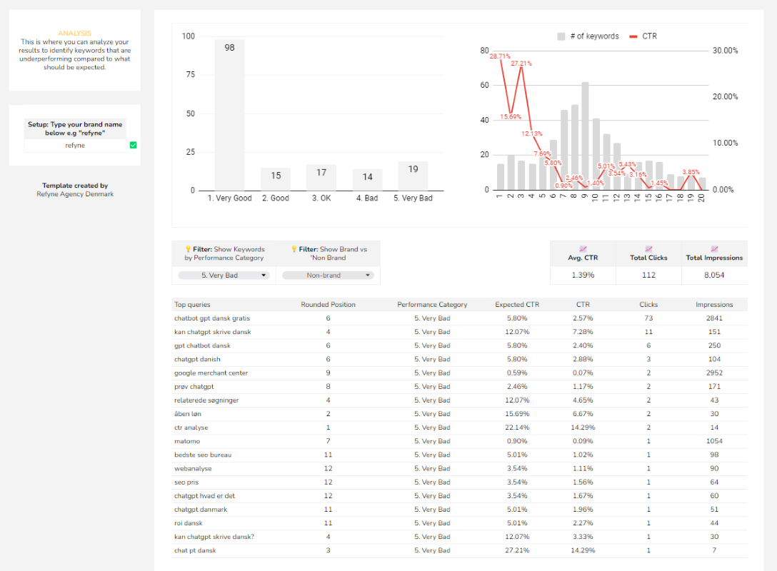Select the query 'kan chatgpt skrive dansk'

[x=213, y=332]
